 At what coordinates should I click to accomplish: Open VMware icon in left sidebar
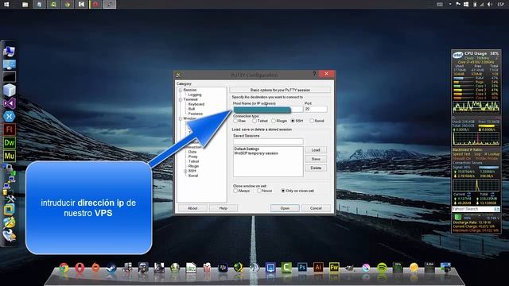click(x=9, y=210)
